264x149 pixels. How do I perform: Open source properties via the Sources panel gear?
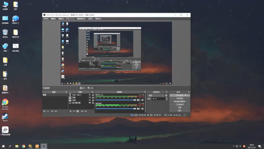pos(78,111)
